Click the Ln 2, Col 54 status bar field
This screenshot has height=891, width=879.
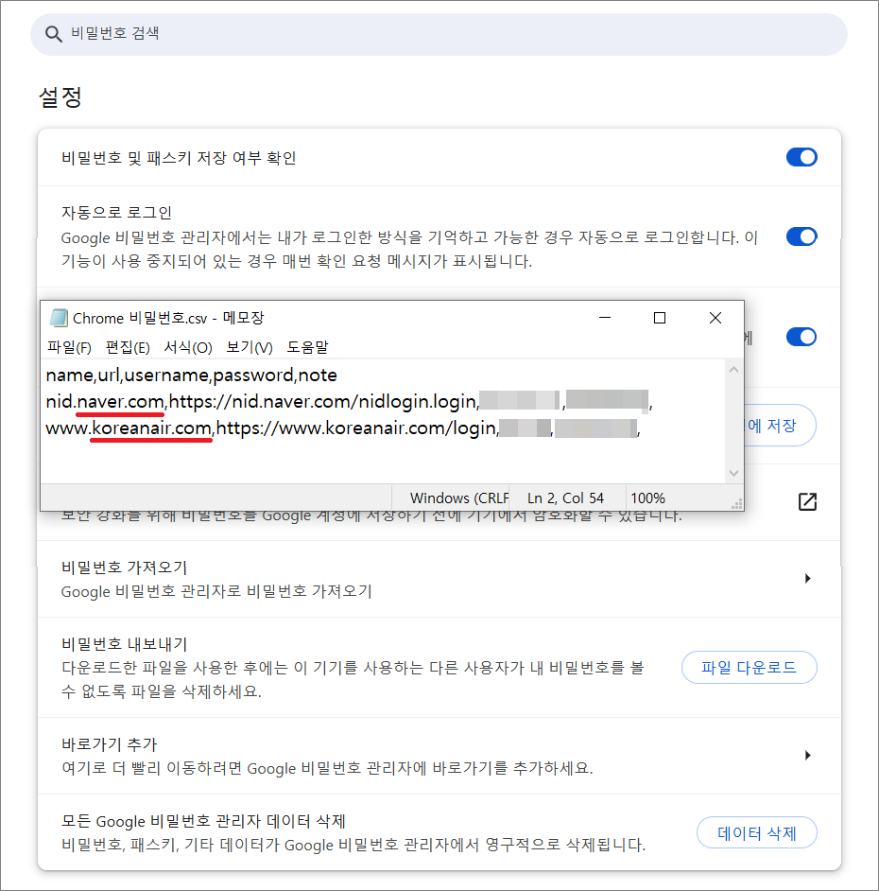567,498
